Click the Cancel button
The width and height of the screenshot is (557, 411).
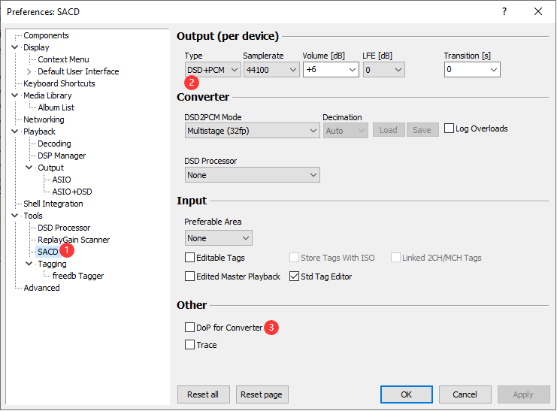[465, 394]
